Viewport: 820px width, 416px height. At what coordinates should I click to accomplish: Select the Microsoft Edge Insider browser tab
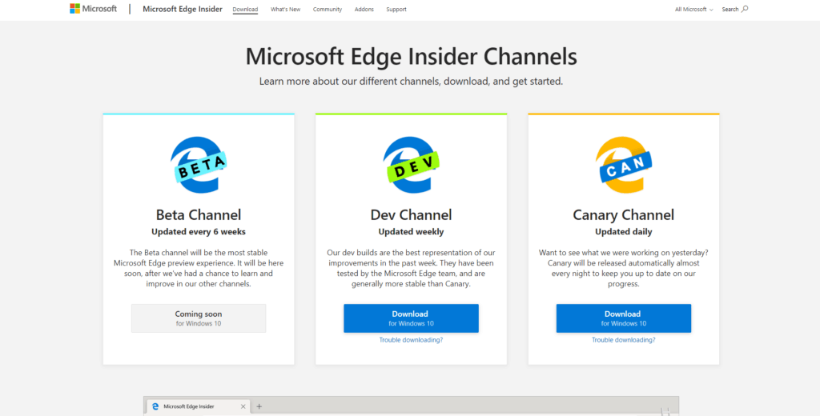pos(199,406)
